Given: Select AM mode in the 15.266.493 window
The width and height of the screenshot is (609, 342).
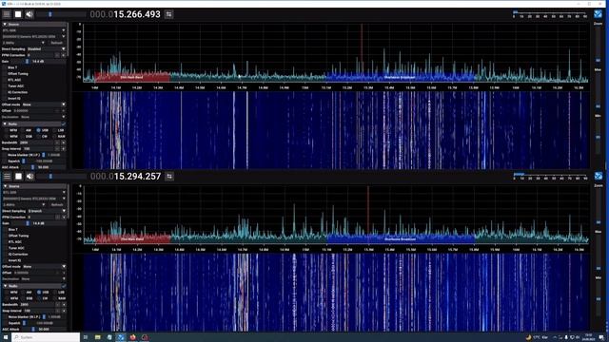Looking at the screenshot, I should pos(23,130).
